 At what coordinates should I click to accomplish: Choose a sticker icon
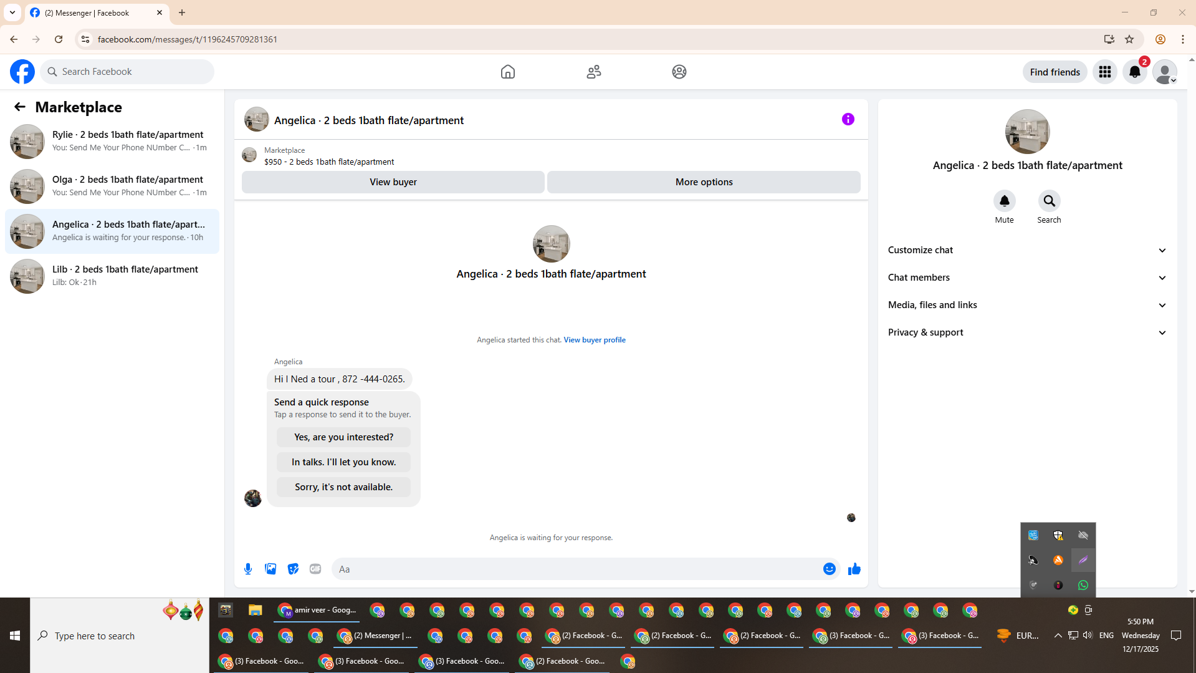coord(293,569)
